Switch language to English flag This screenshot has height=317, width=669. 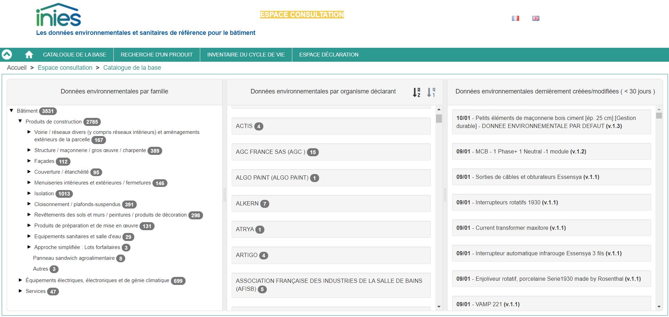(535, 18)
